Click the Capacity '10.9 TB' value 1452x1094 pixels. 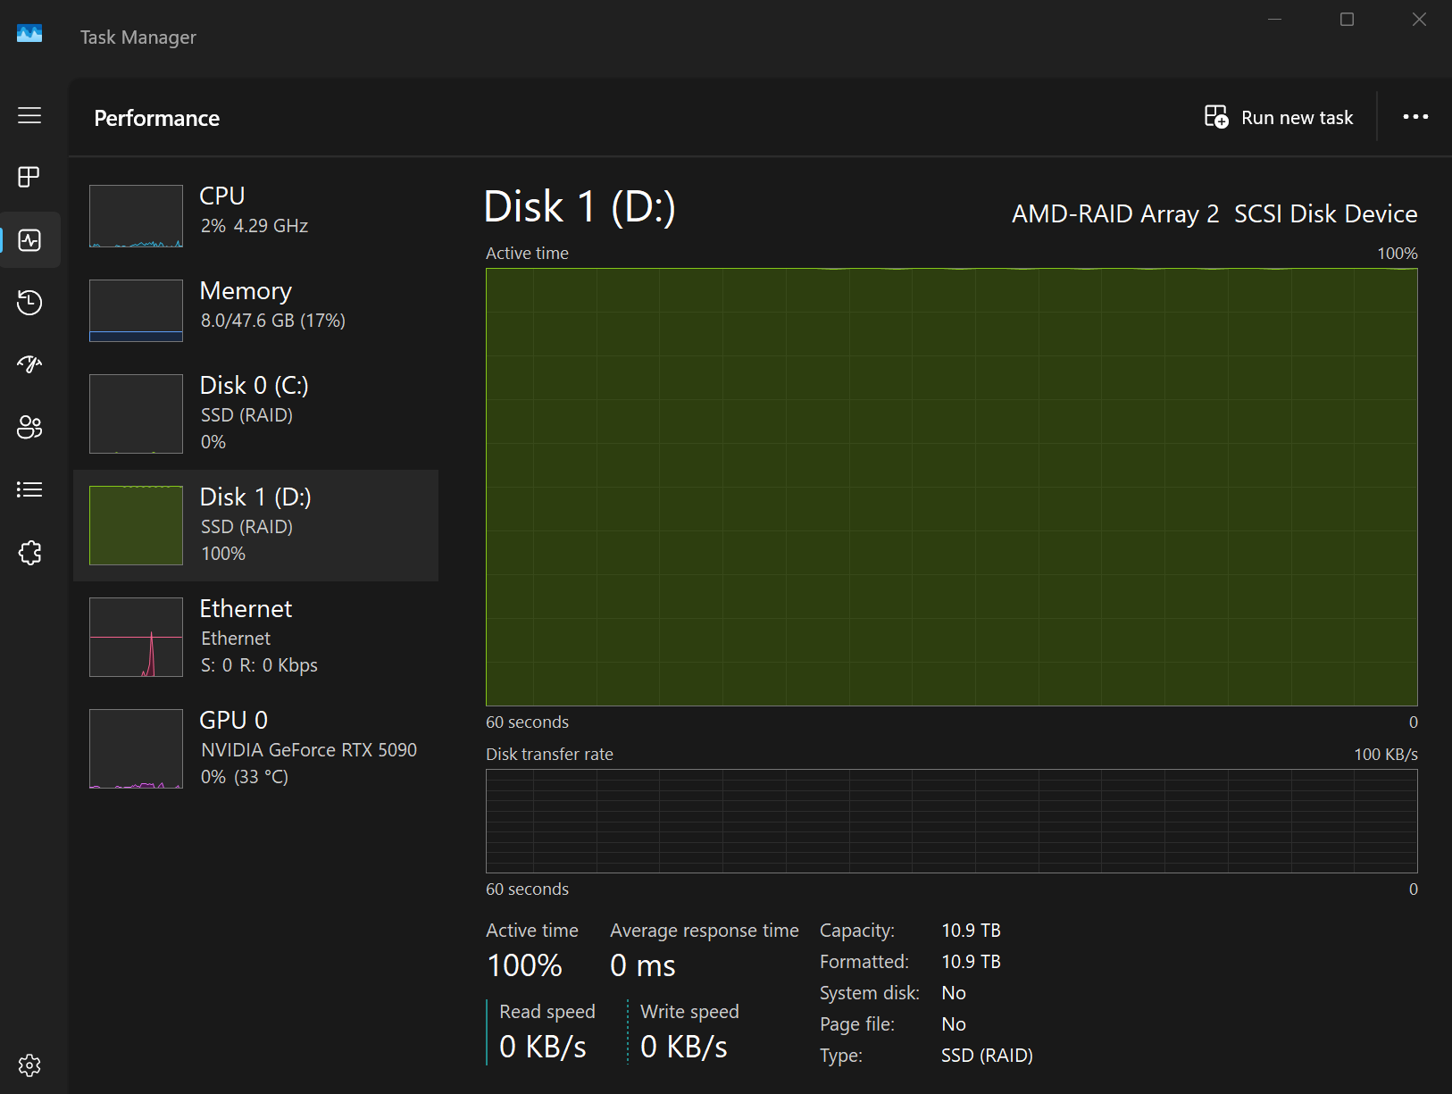click(971, 931)
